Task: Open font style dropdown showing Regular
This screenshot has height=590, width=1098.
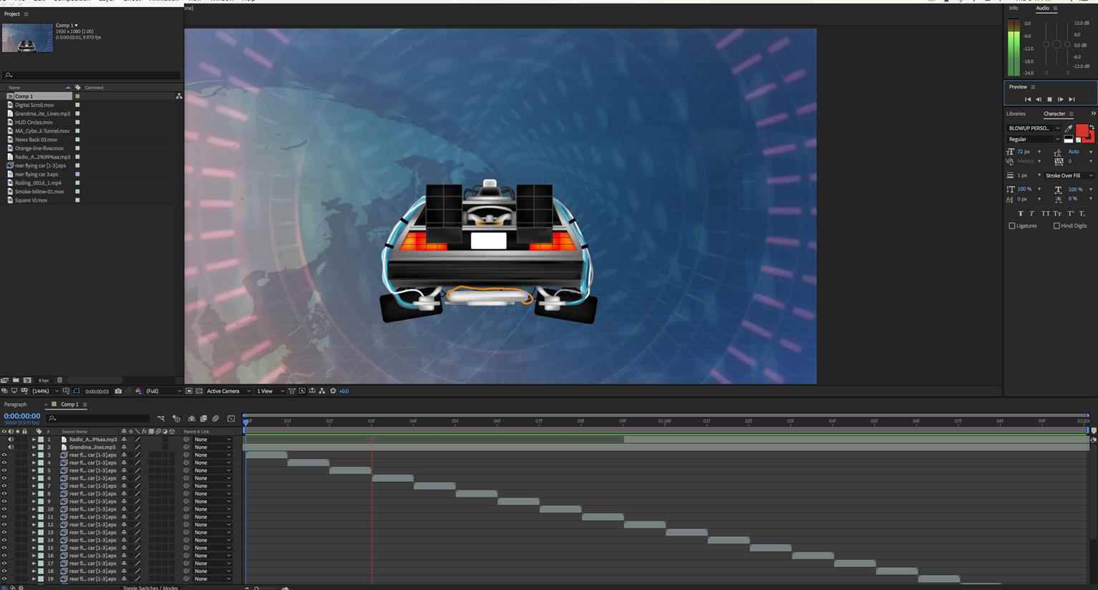Action: click(x=1035, y=139)
